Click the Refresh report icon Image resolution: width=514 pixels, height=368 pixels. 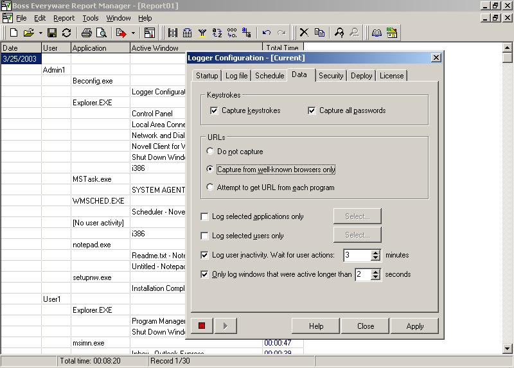tap(66, 33)
